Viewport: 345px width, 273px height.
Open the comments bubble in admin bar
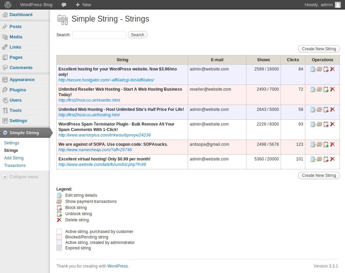pos(64,5)
